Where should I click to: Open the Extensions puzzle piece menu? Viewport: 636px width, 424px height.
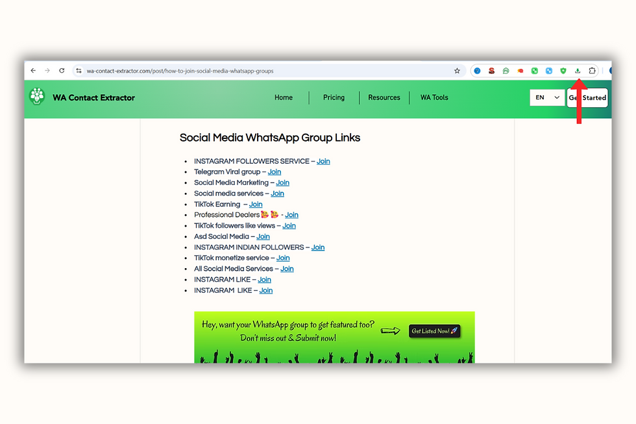(x=592, y=71)
